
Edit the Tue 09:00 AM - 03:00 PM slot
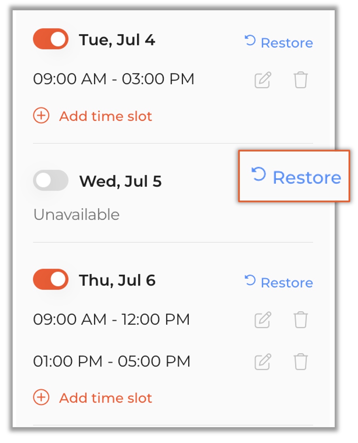263,80
